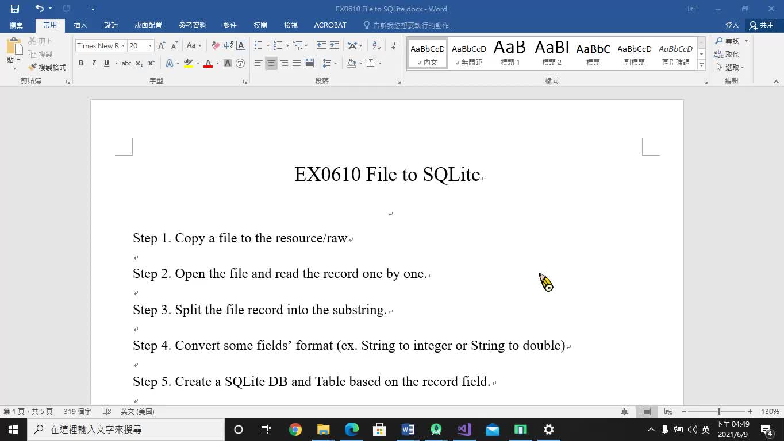Switch to the 設計 Design tab

[111, 25]
